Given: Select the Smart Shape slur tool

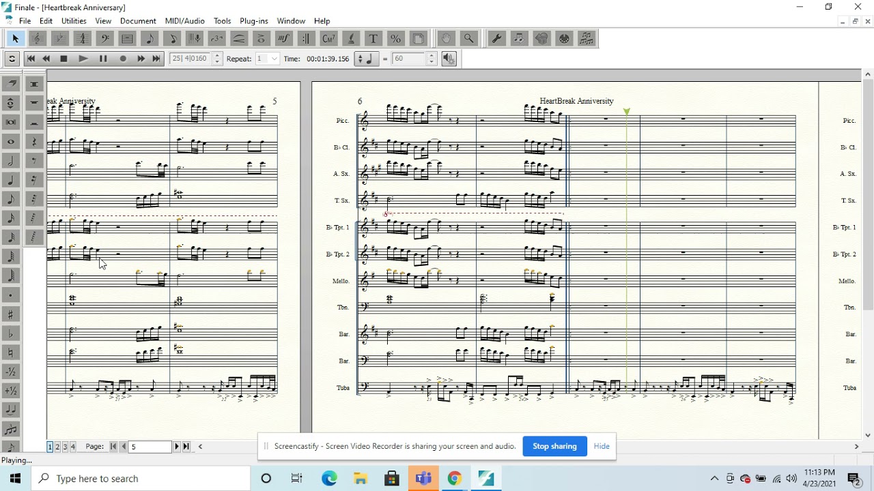Looking at the screenshot, I should click(239, 39).
